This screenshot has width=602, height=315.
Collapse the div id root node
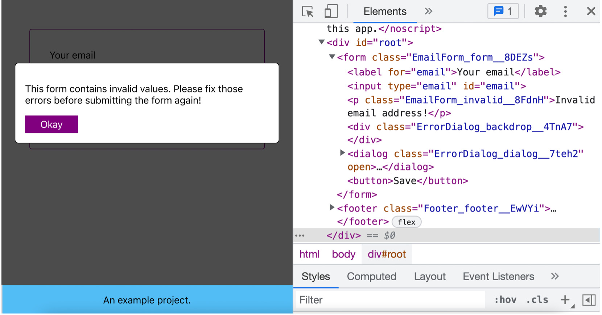point(321,42)
